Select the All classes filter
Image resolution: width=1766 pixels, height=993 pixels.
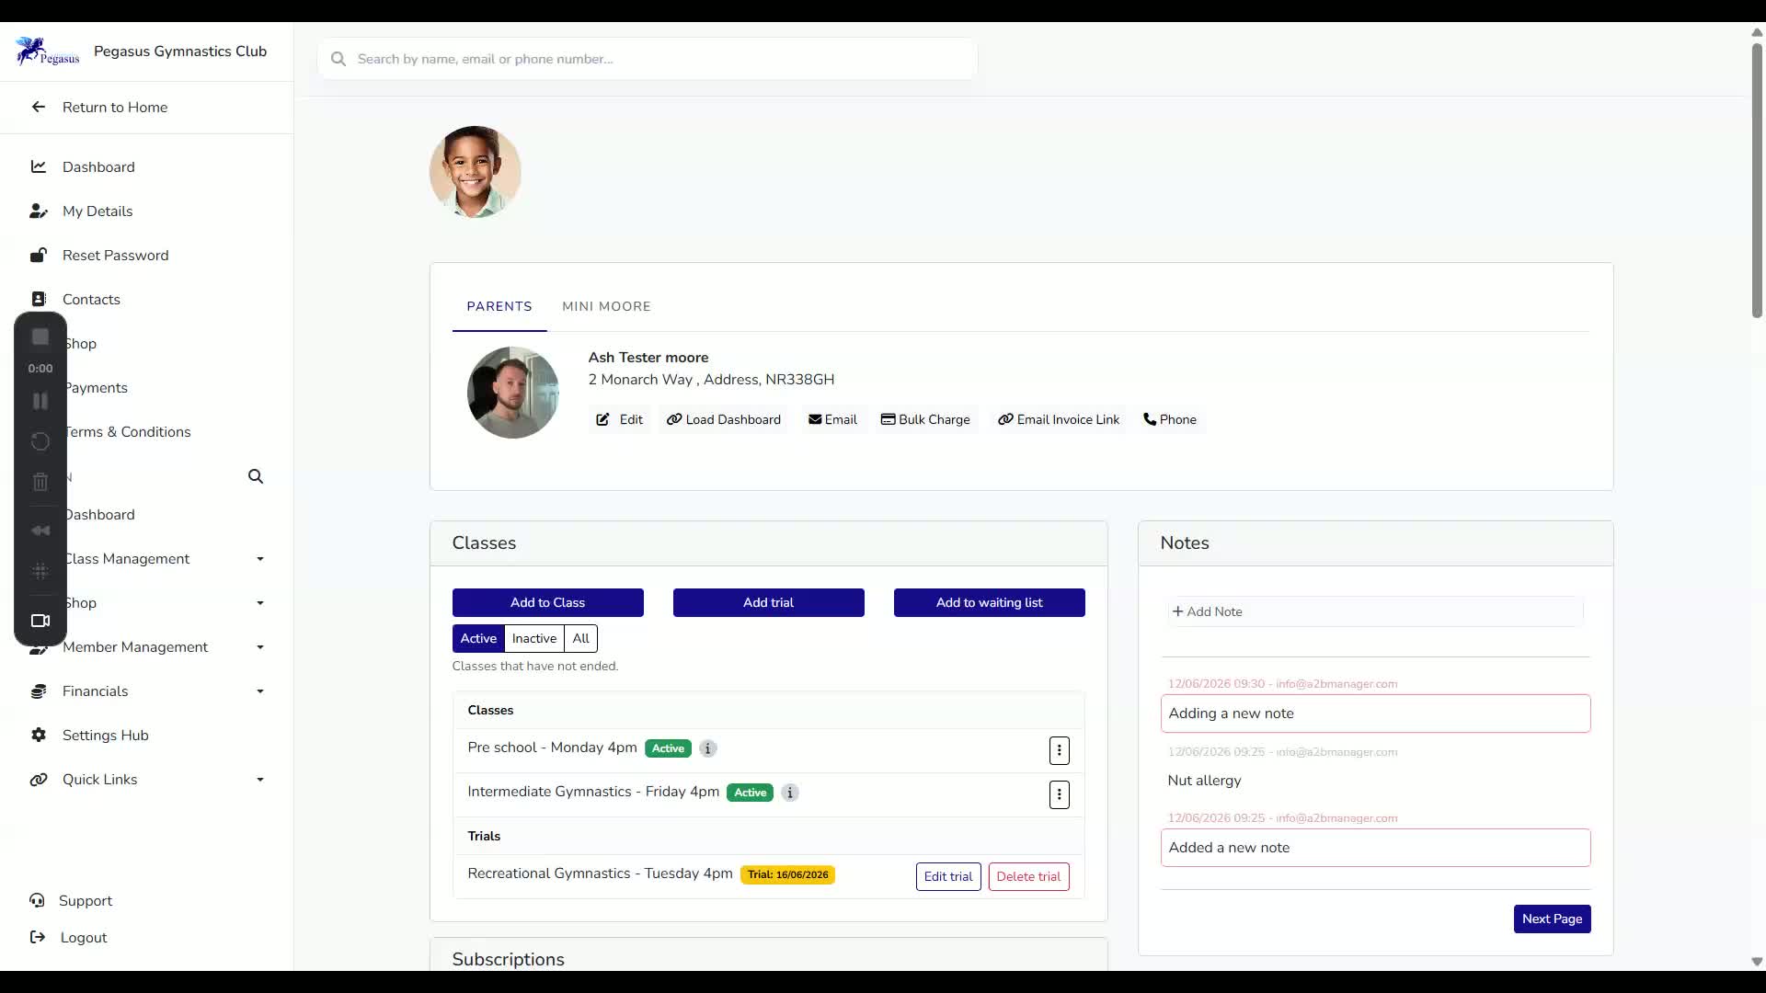(x=580, y=638)
